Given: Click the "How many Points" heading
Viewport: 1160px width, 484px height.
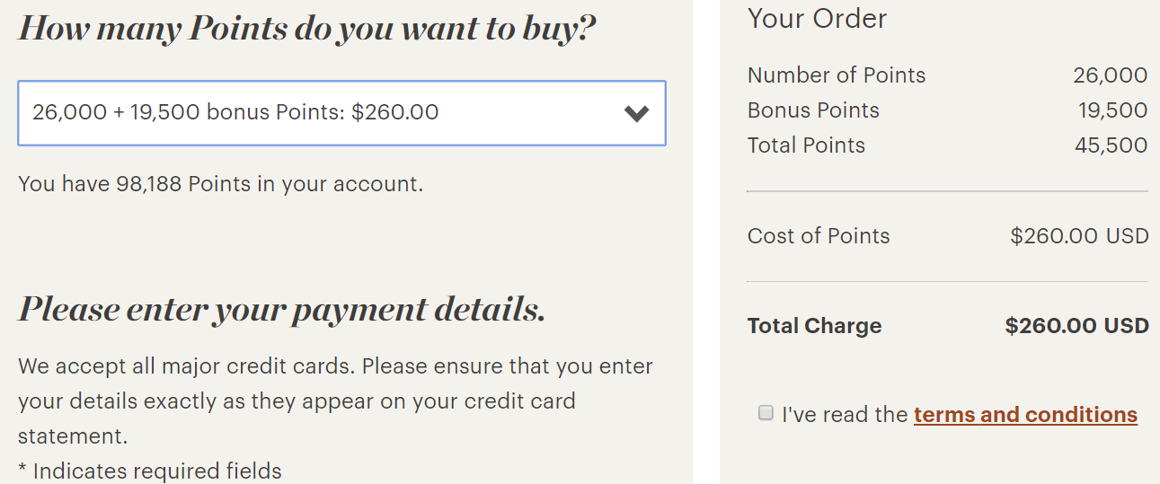Looking at the screenshot, I should click(306, 28).
